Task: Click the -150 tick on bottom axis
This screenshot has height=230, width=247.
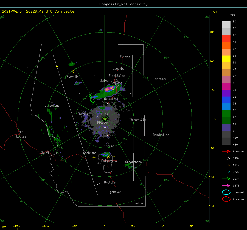Action: click(x=16, y=226)
